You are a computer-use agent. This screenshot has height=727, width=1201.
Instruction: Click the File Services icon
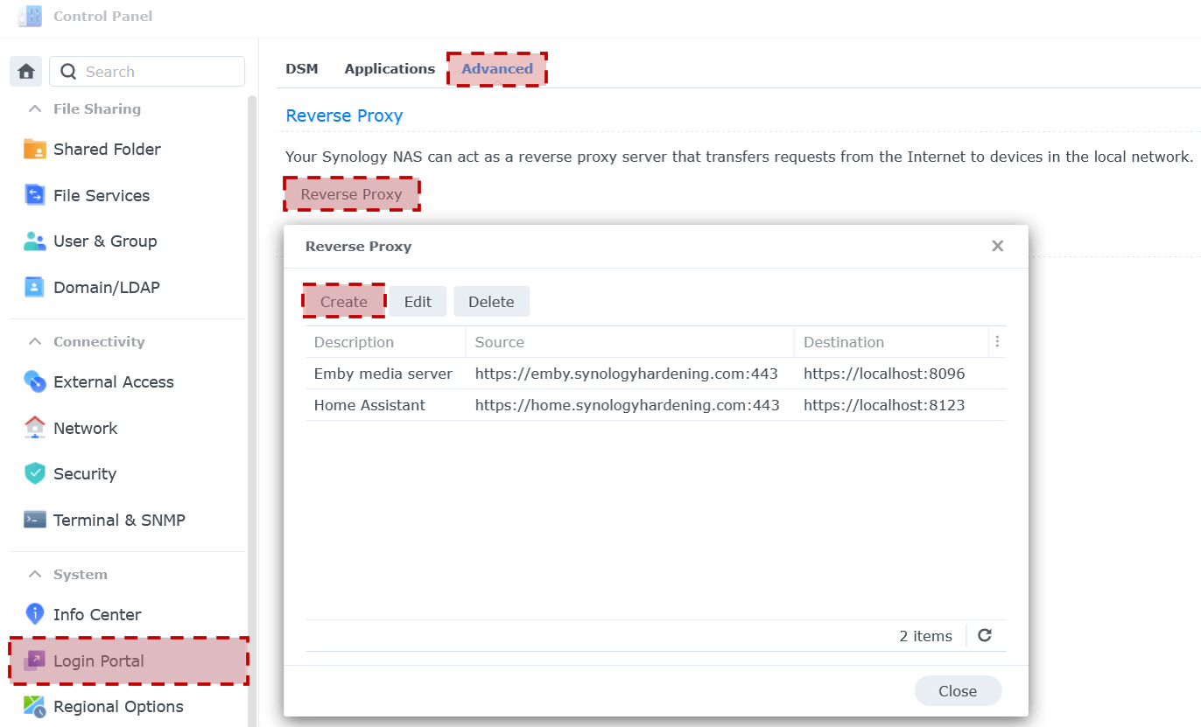[35, 195]
